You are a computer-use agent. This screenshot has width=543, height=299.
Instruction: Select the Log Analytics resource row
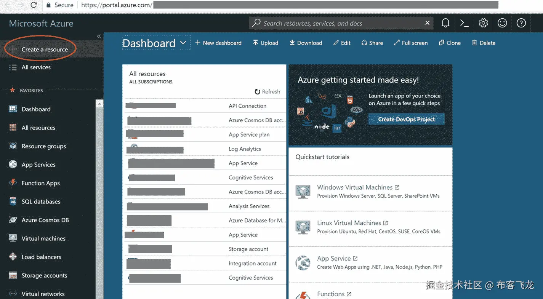(205, 149)
